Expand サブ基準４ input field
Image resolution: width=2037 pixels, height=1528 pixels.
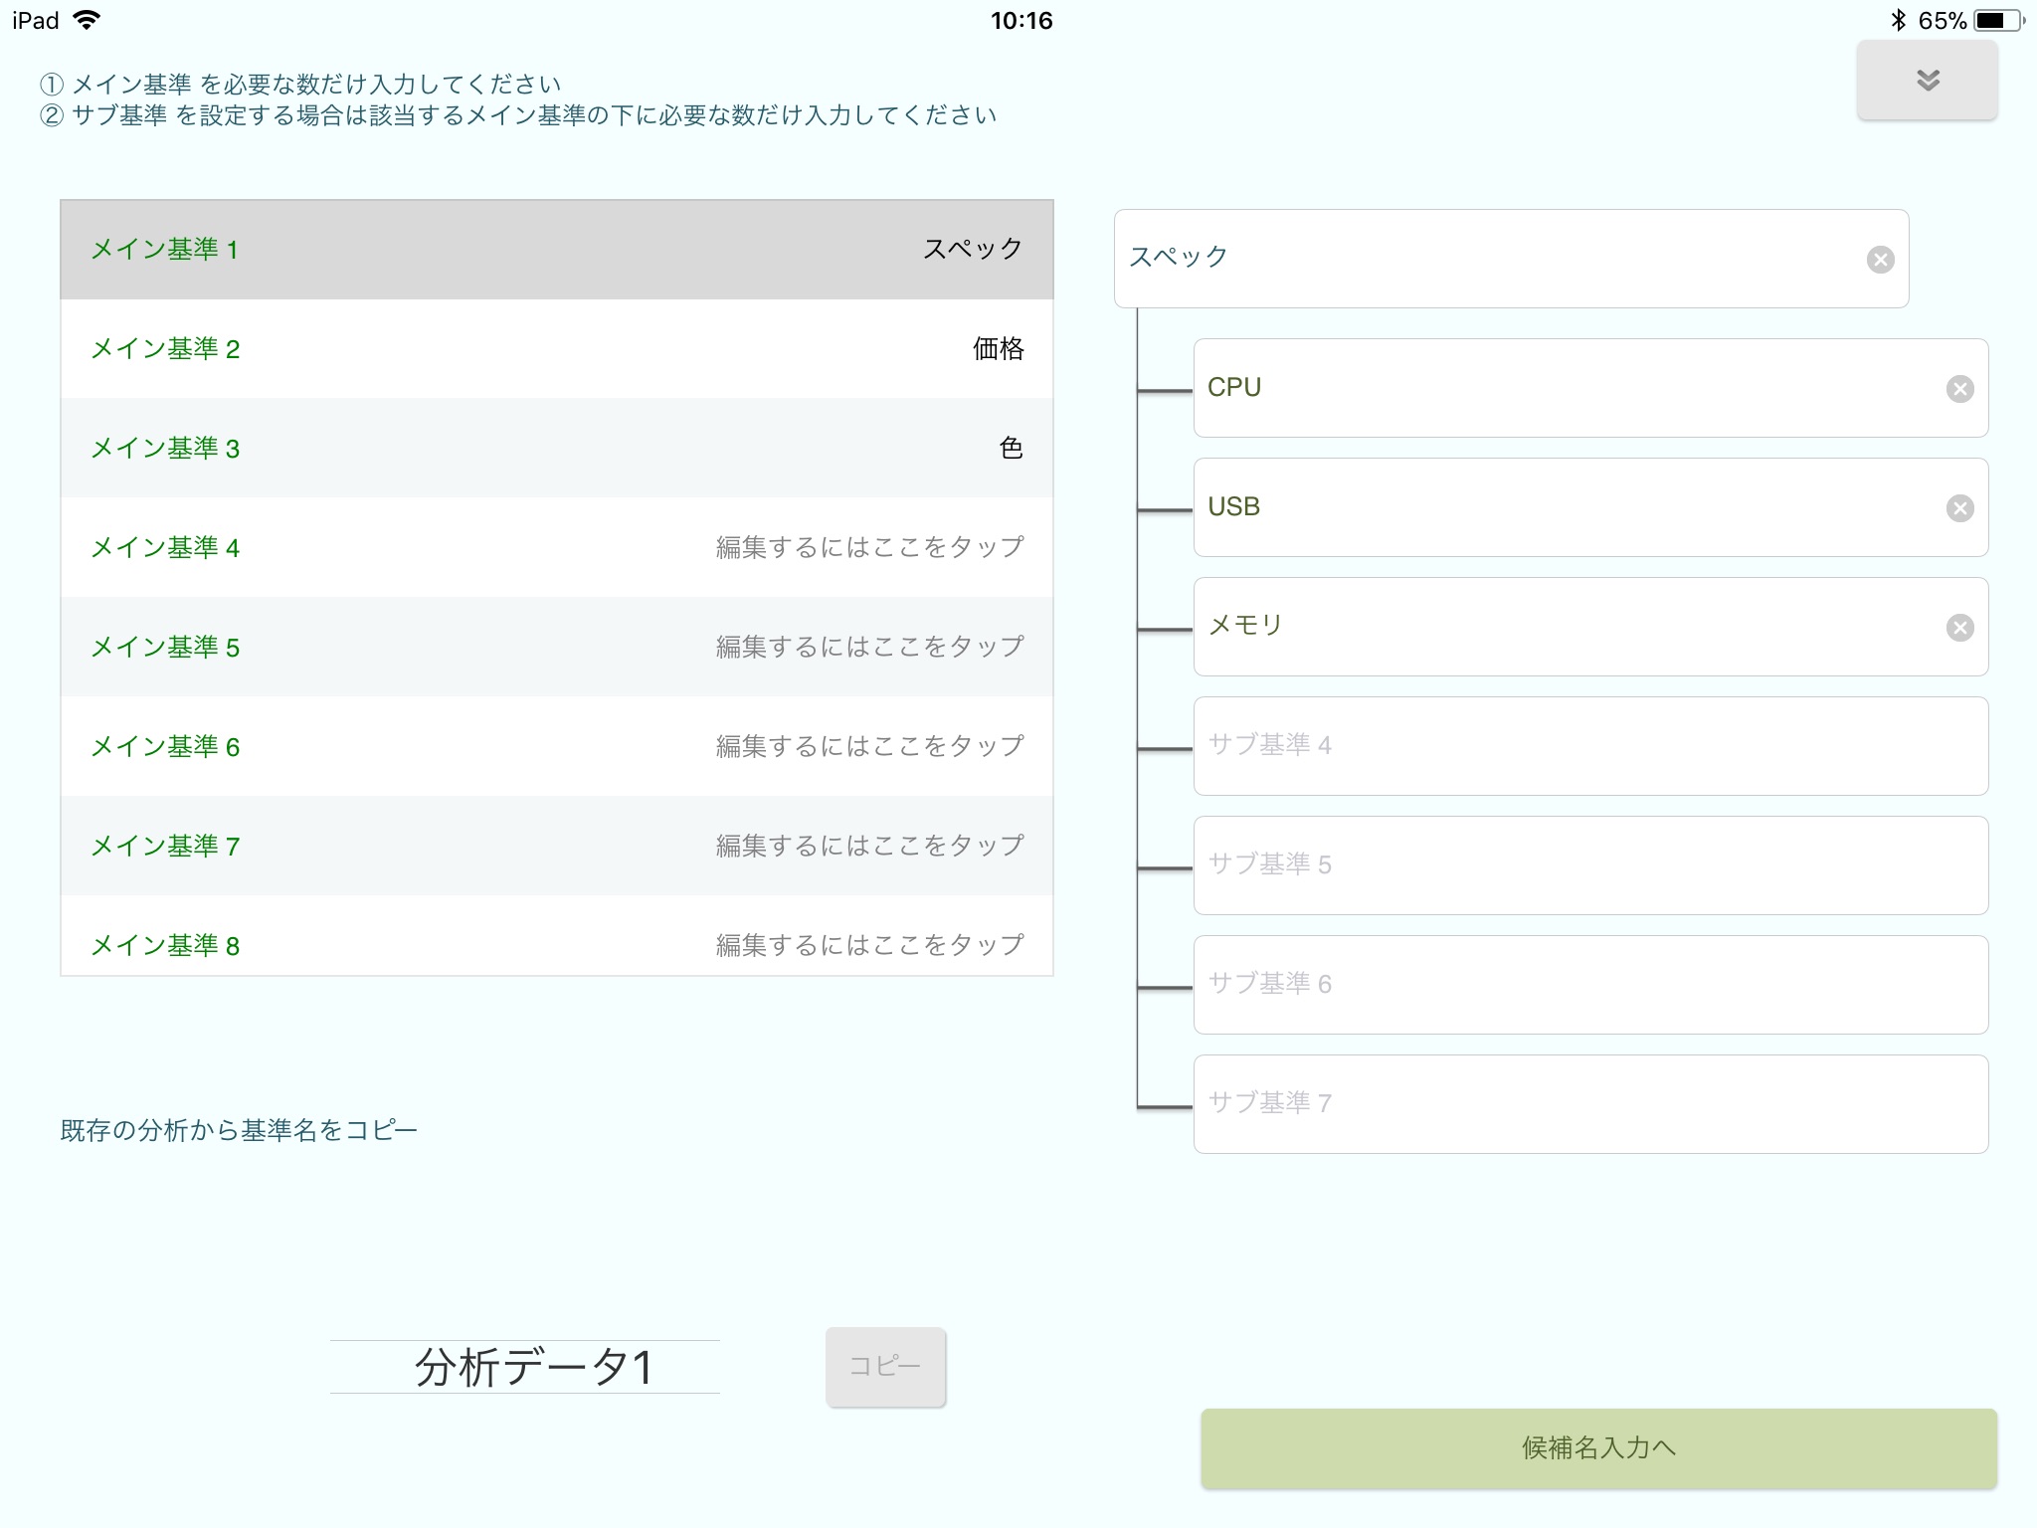(x=1589, y=743)
